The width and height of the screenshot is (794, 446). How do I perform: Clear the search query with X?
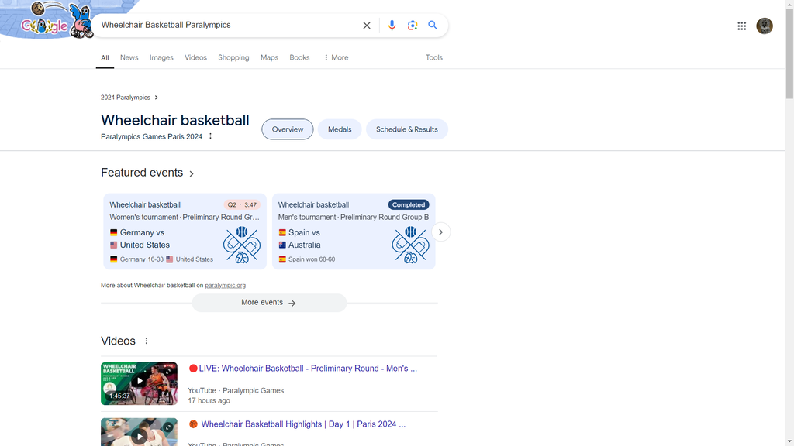pyautogui.click(x=367, y=26)
